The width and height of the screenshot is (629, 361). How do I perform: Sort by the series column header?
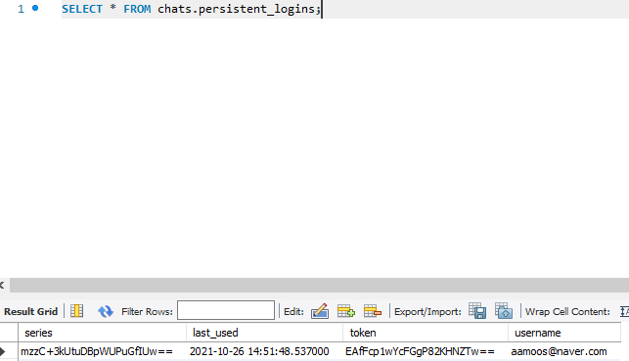pyautogui.click(x=103, y=333)
